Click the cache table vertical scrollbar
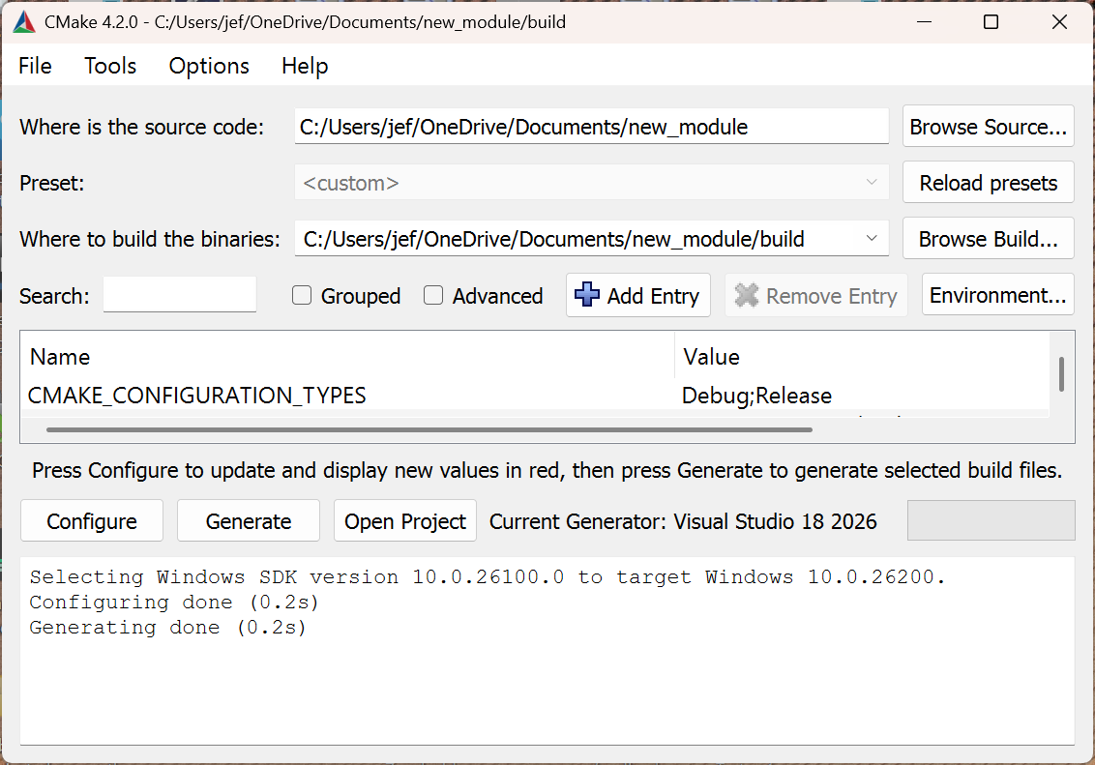The image size is (1095, 765). pos(1061,374)
